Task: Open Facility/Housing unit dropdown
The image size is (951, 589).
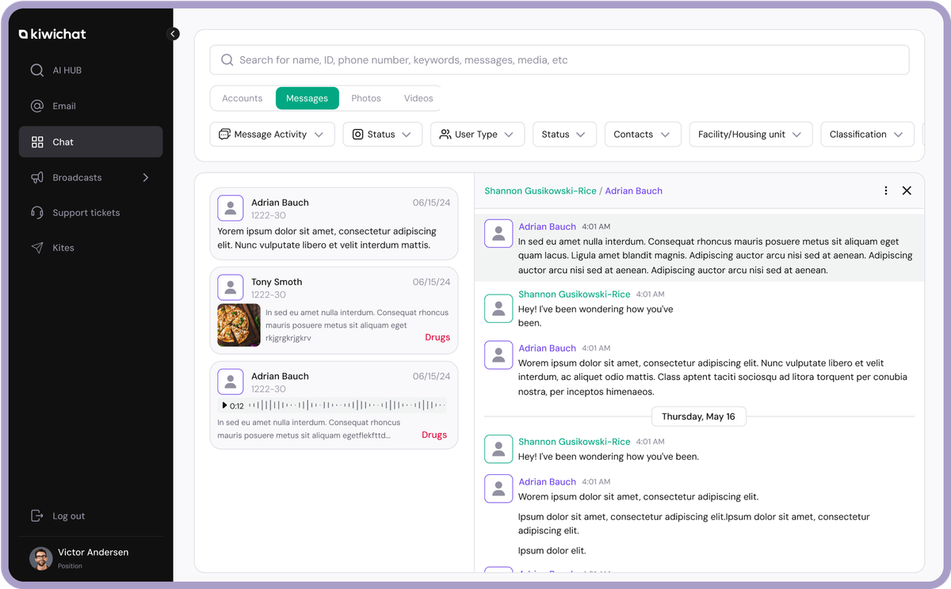Action: click(750, 135)
